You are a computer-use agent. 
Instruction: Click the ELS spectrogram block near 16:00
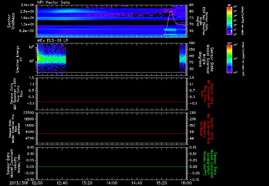[x=183, y=59]
